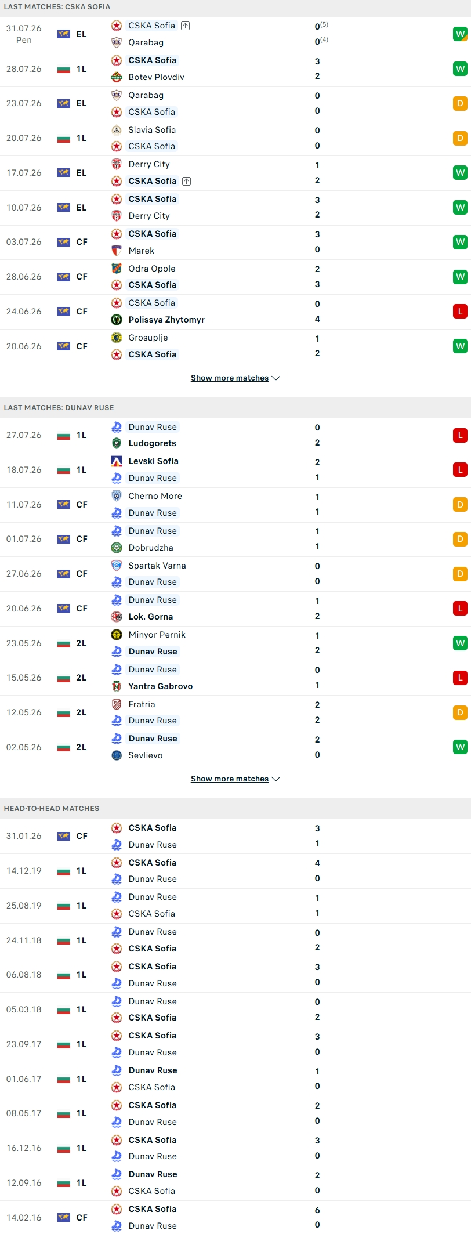Image resolution: width=471 pixels, height=1234 pixels.
Task: Click D result badge for Slavia Sofia match
Action: [x=460, y=138]
